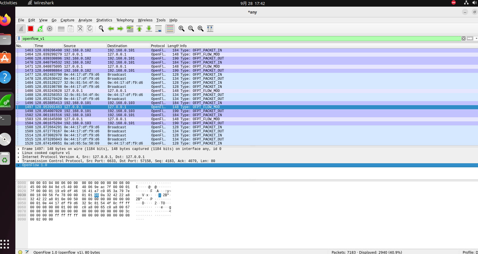Zoom in the main window text
Image resolution: width=478 pixels, height=254 pixels.
coord(182,29)
